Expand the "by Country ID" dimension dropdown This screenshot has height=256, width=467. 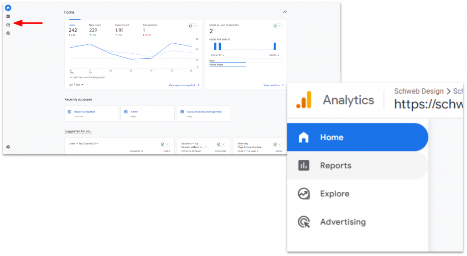coord(88,143)
